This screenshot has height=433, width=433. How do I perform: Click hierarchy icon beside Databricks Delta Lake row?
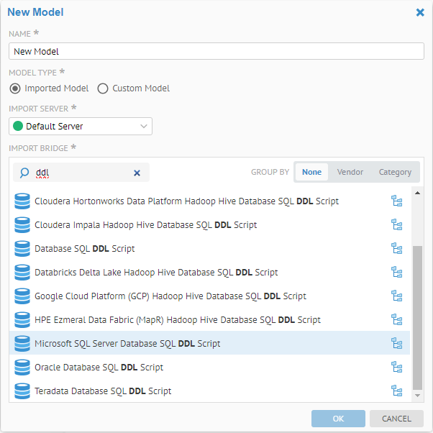point(396,273)
